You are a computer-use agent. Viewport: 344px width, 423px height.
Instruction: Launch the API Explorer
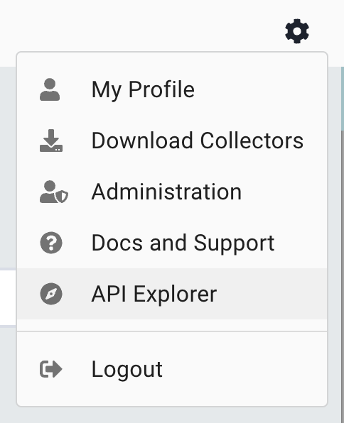coord(172,294)
